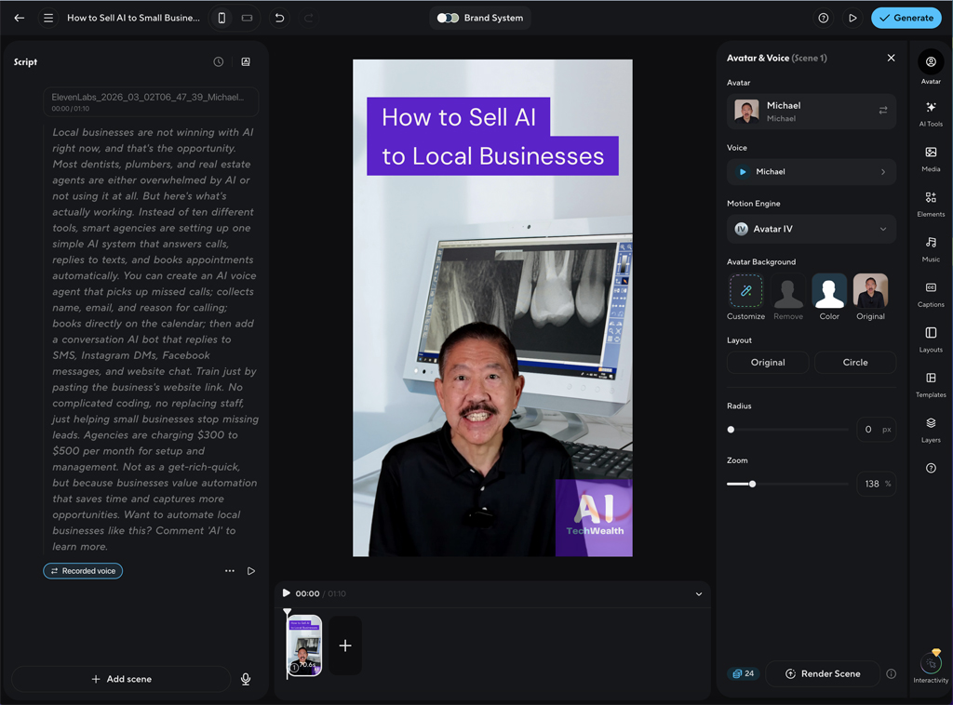Viewport: 953px width, 705px height.
Task: Toggle the Brand System switch
Action: coord(447,17)
